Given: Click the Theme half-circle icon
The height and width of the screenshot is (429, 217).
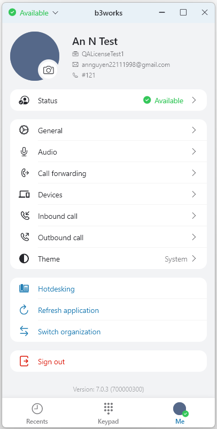Looking at the screenshot, I should coord(24,258).
